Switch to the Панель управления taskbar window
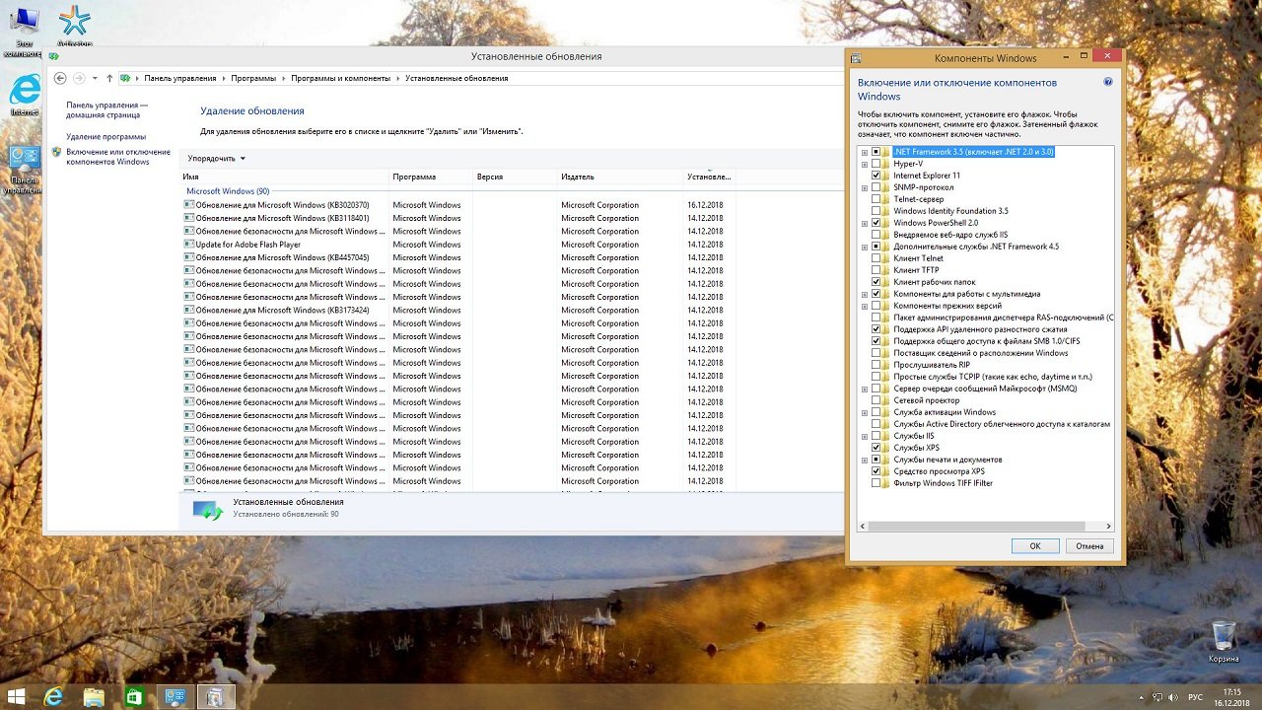Viewport: 1262px width, 710px height. pyautogui.click(x=175, y=696)
